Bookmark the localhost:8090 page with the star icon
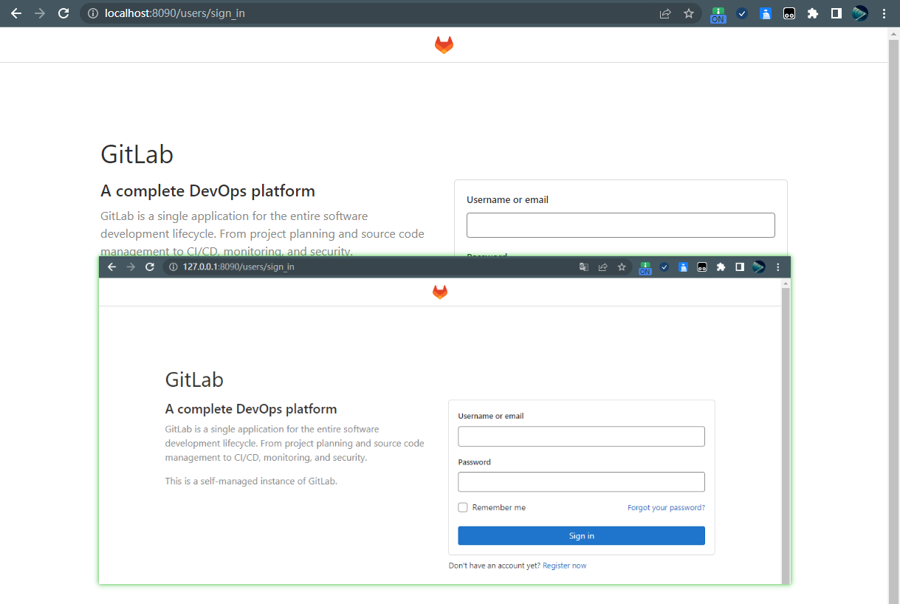 click(689, 13)
